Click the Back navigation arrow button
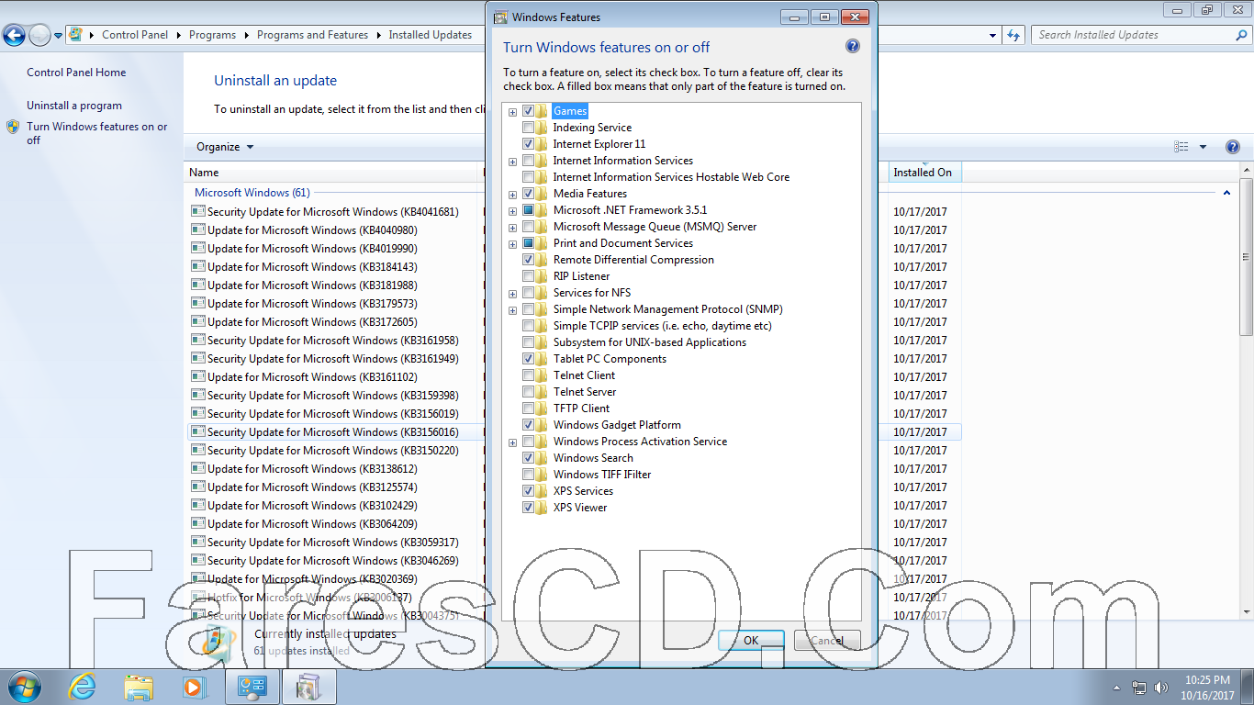The image size is (1254, 705). 14,35
